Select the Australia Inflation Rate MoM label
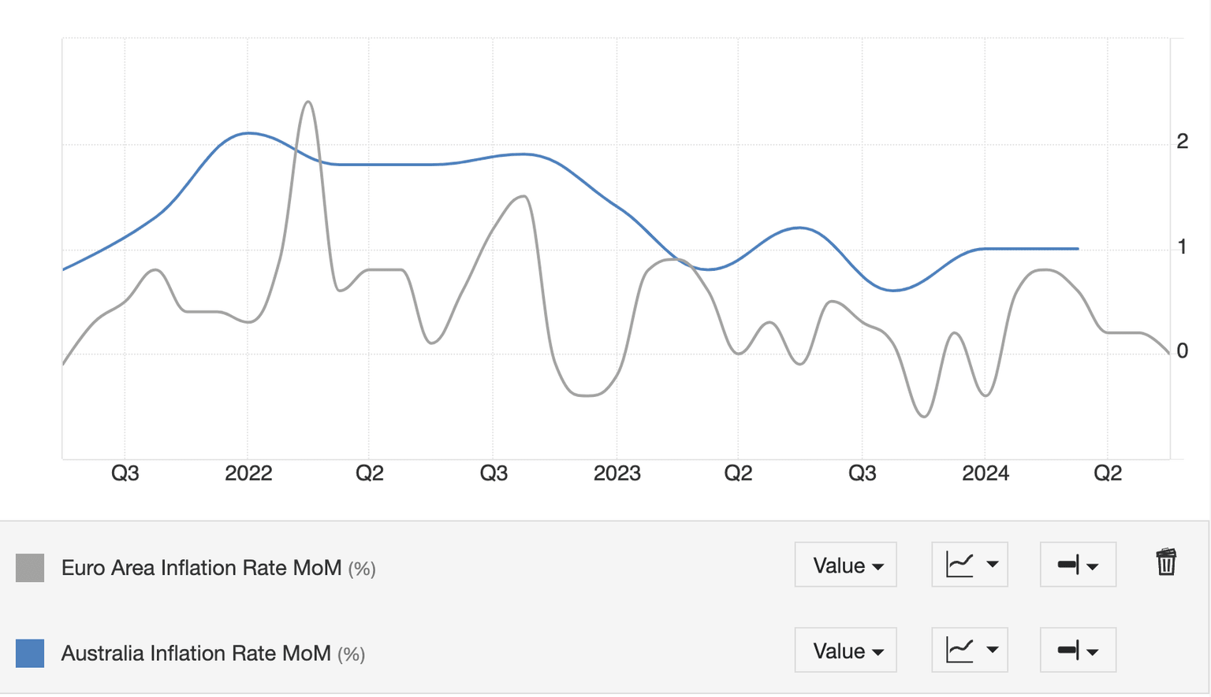 (196, 654)
